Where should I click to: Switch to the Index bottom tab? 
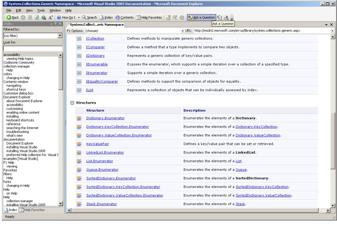[x=11, y=210]
